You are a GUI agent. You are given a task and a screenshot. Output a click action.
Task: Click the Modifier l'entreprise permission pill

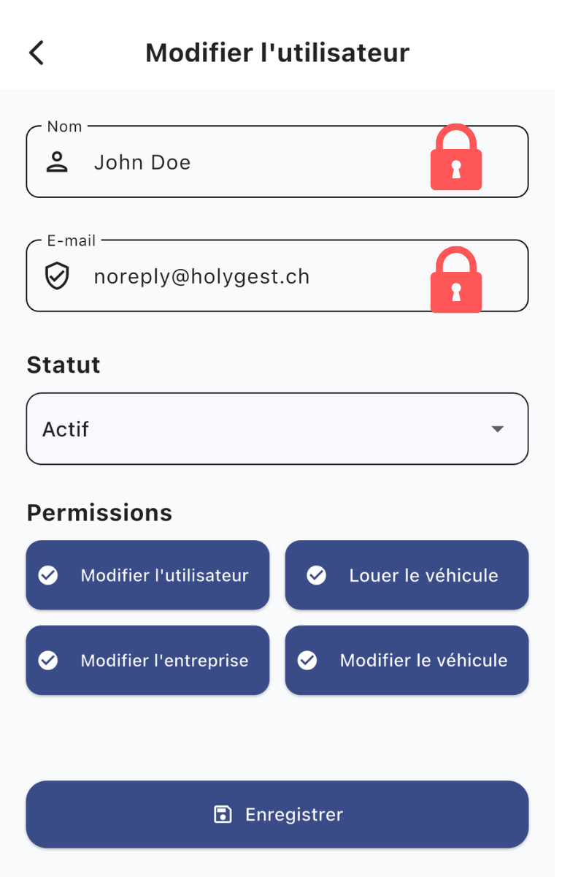tap(147, 660)
